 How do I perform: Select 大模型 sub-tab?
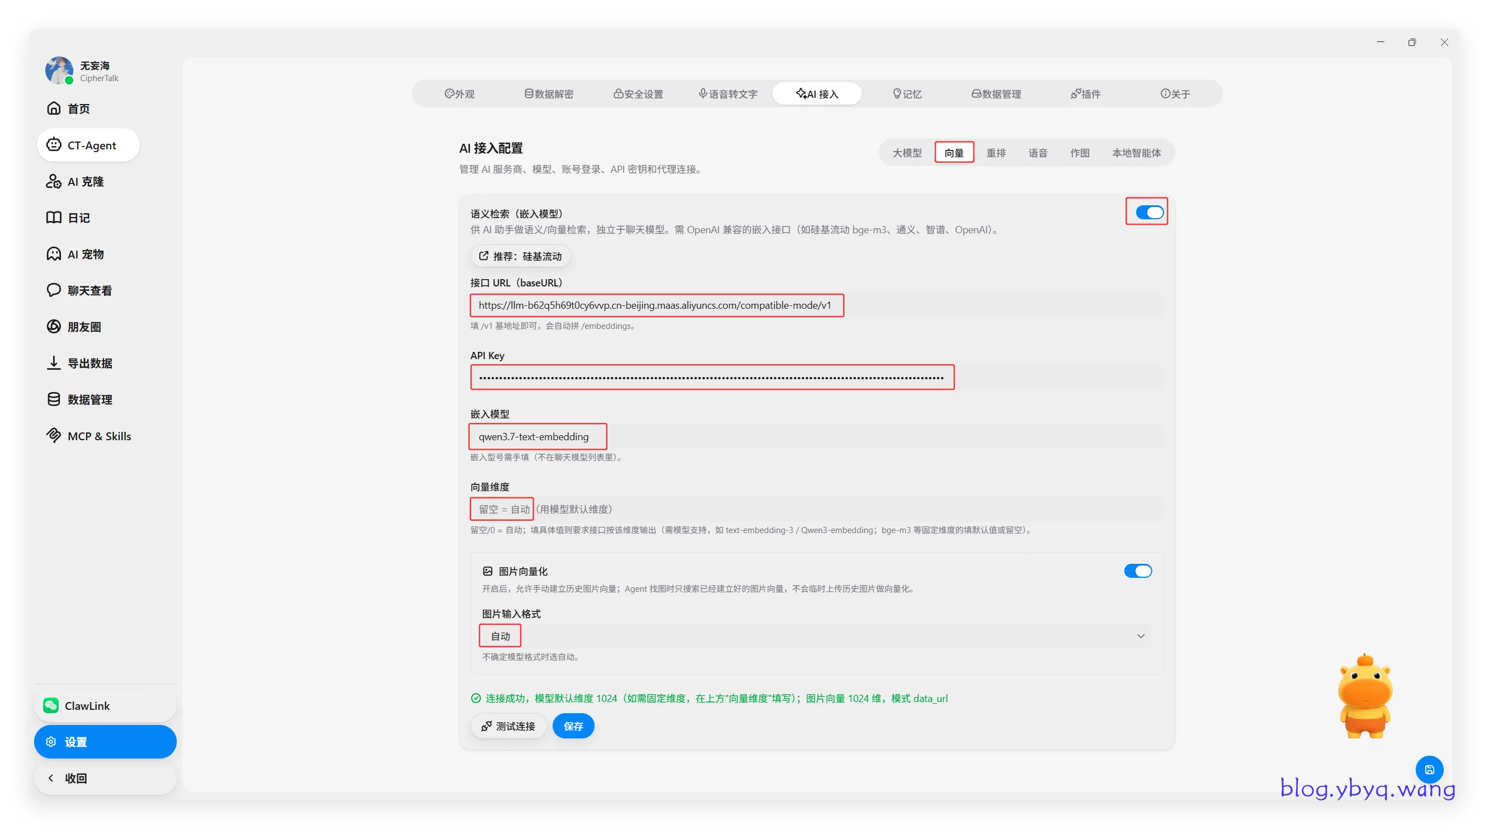(x=907, y=153)
